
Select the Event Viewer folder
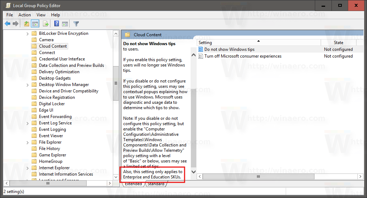[x=51, y=136]
